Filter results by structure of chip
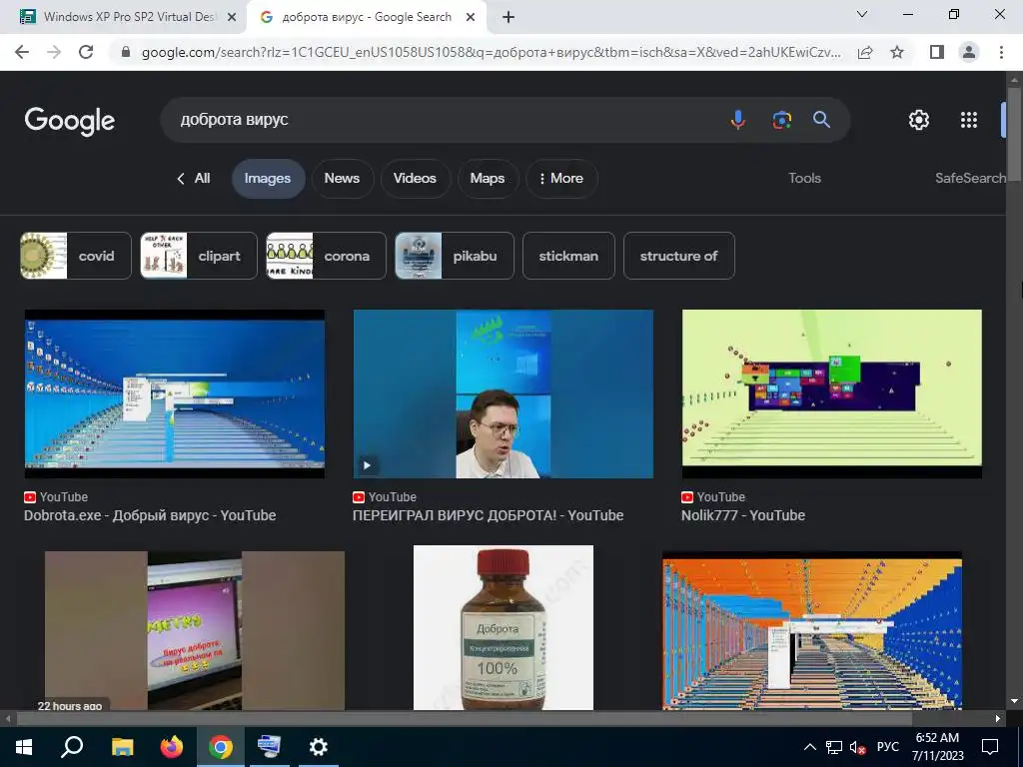 (679, 256)
